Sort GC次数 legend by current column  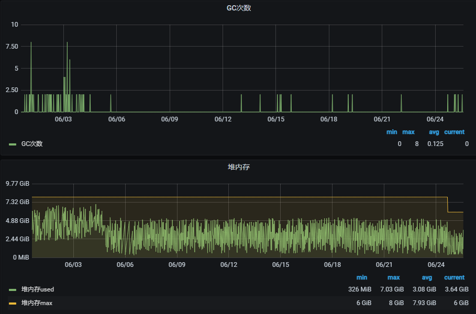coord(454,132)
